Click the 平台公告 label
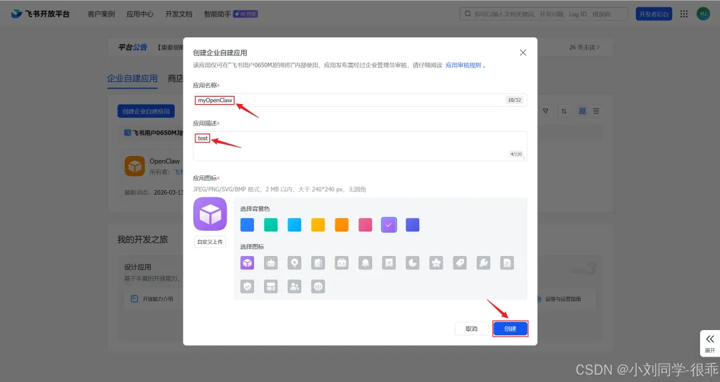This screenshot has width=720, height=382. click(132, 47)
